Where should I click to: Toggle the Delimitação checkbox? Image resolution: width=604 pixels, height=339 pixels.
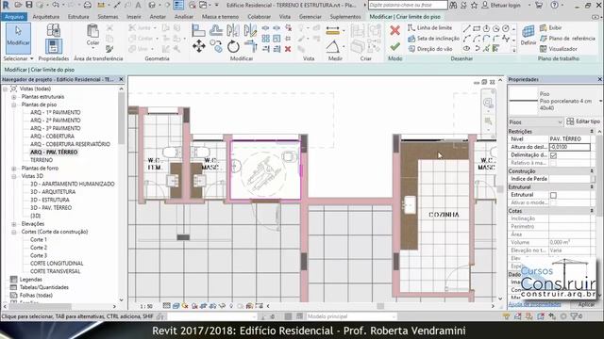point(554,155)
